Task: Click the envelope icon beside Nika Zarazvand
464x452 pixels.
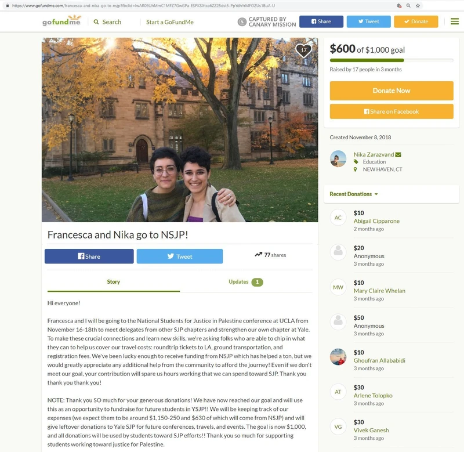Action: pyautogui.click(x=398, y=154)
